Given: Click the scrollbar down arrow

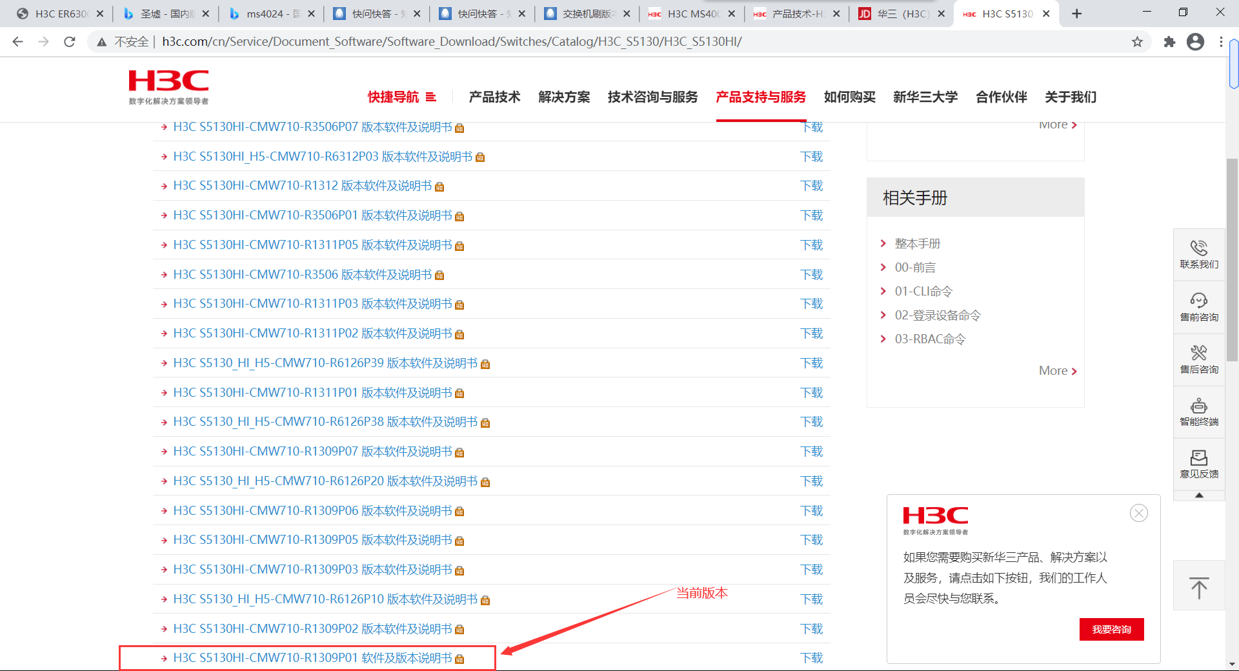Looking at the screenshot, I should click(x=1233, y=663).
